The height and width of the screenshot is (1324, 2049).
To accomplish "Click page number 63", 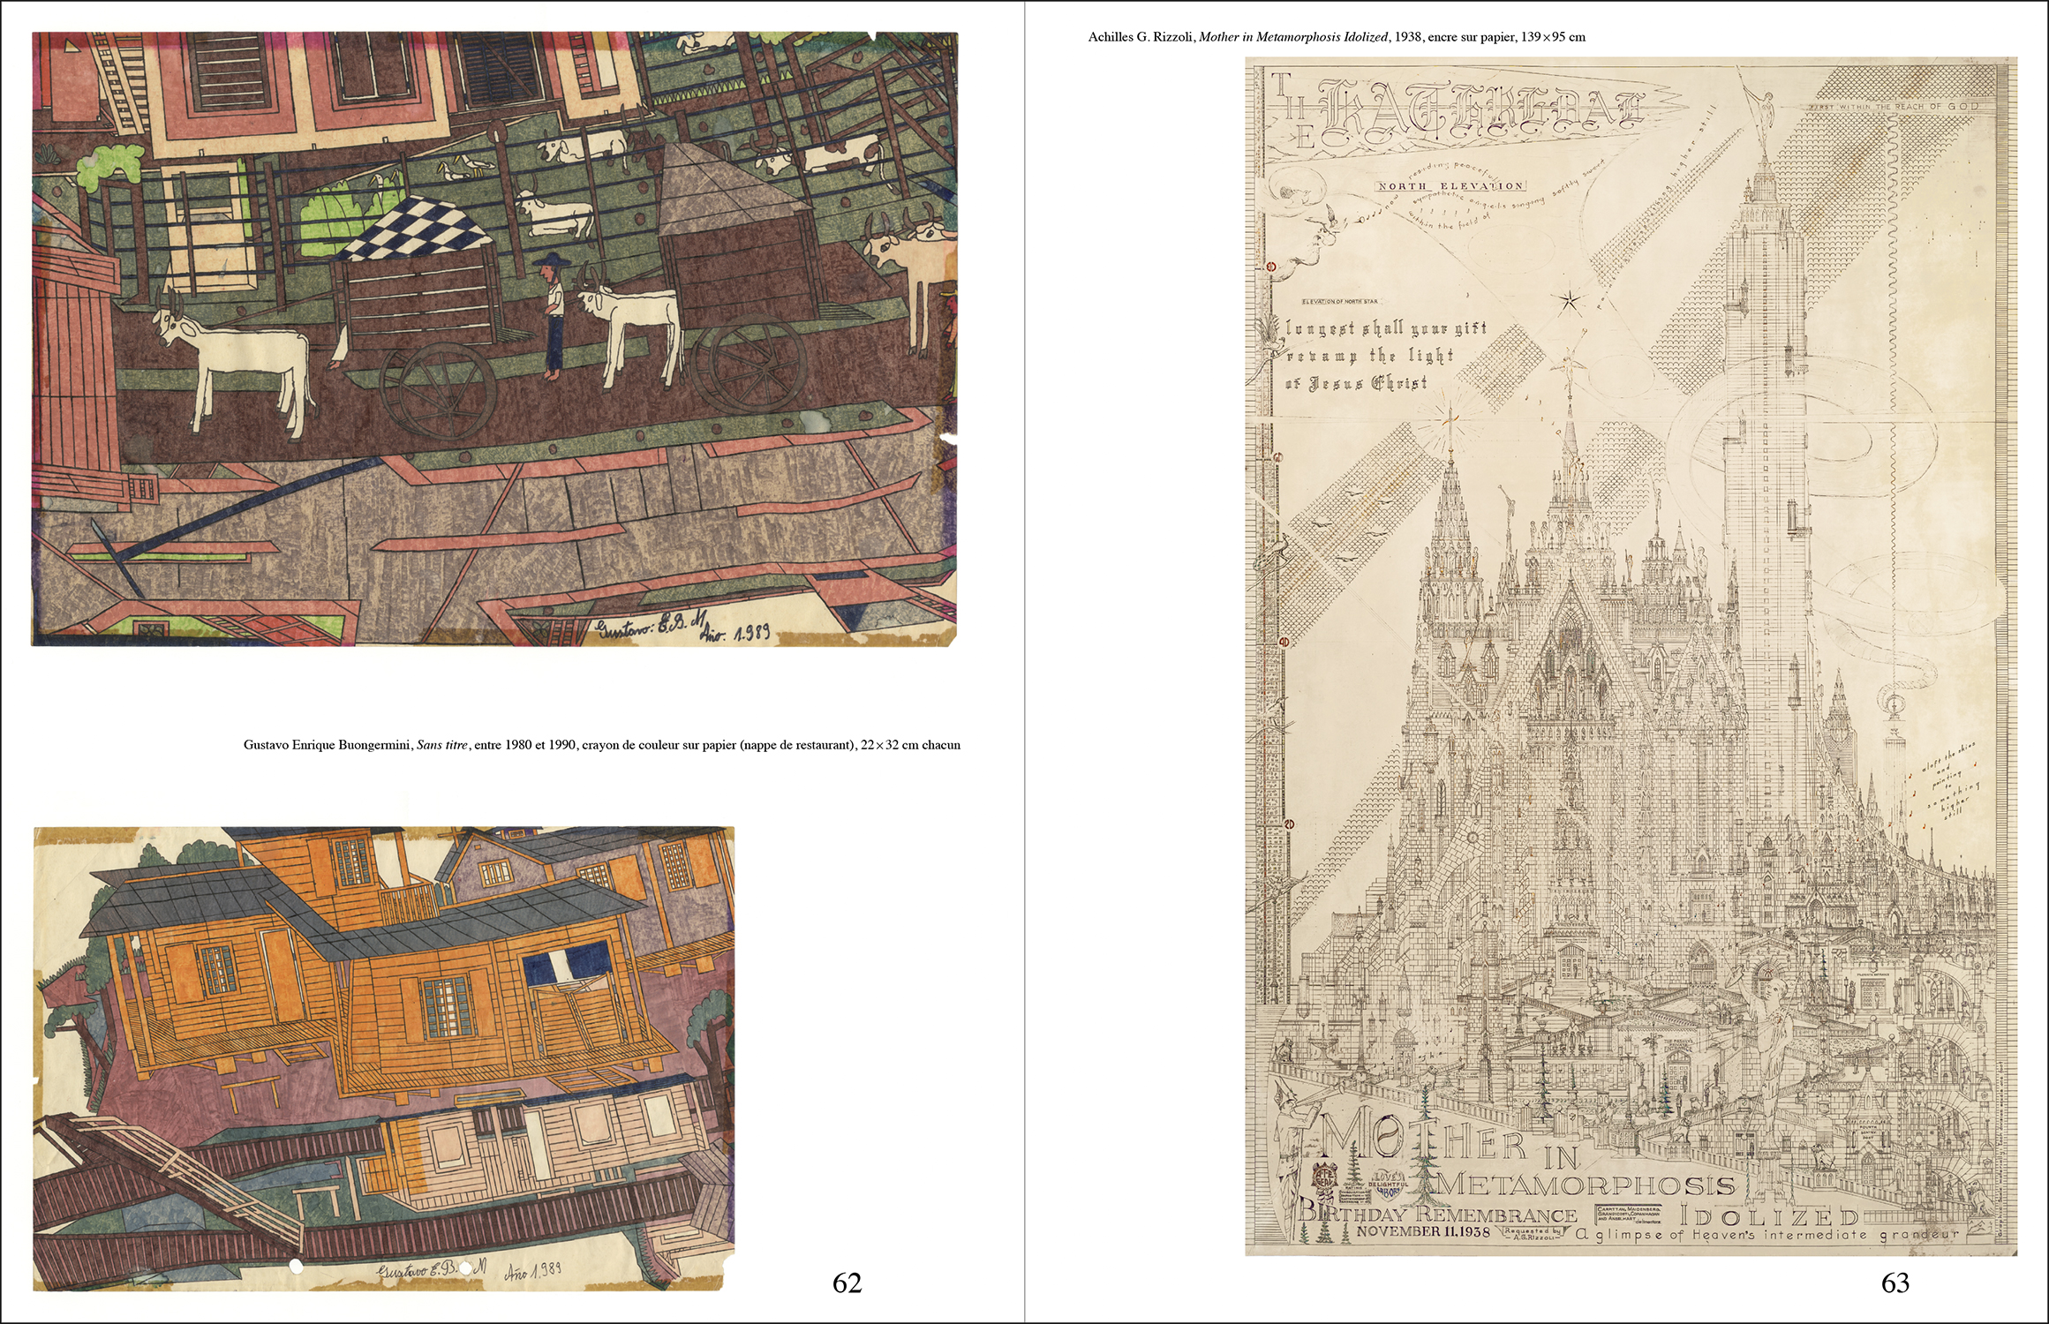I will 1895,1283.
